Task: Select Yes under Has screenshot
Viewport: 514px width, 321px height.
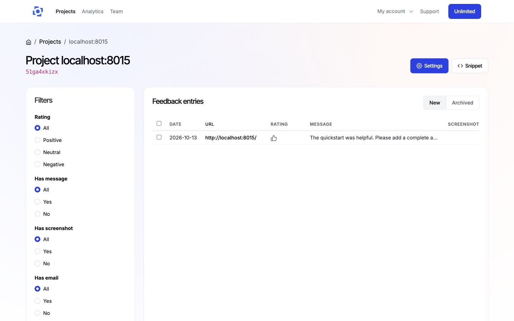Action: (37, 251)
